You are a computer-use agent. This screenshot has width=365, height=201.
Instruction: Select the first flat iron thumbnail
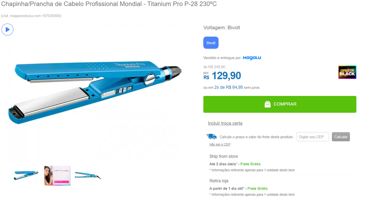tap(26, 175)
